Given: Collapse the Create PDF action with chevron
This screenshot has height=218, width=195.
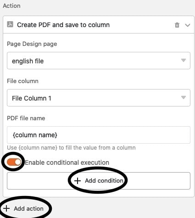Looking at the screenshot, I should tap(188, 25).
